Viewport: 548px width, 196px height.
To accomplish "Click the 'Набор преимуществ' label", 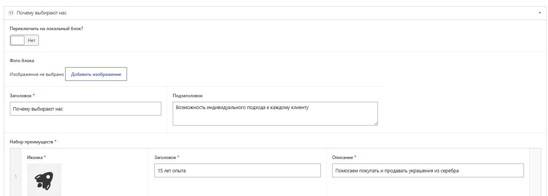I will click(x=32, y=142).
